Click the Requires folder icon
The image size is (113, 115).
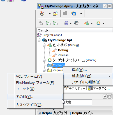click(x=49, y=70)
